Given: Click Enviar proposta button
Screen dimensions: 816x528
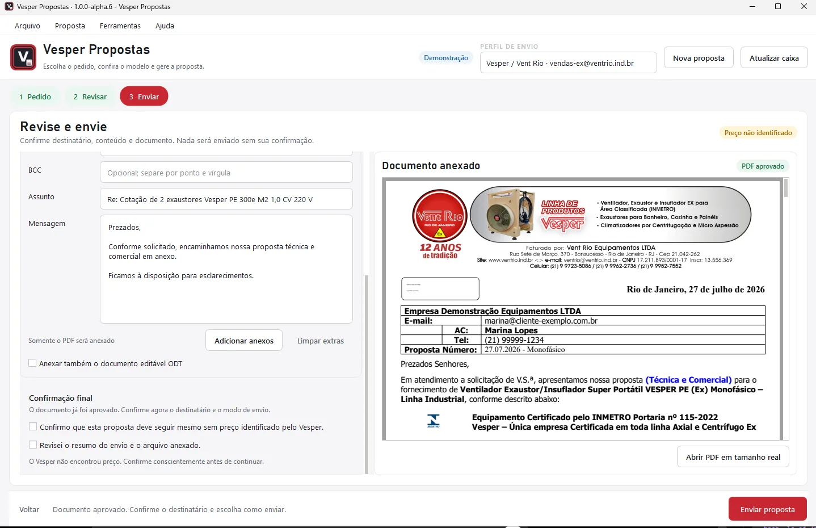Looking at the screenshot, I should point(767,509).
